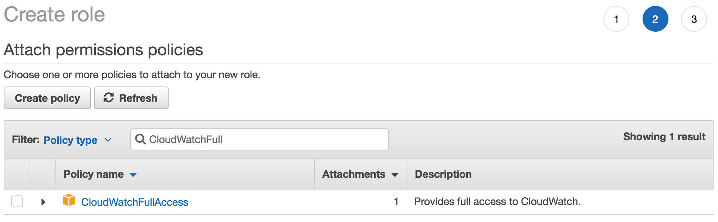Go to wizard step 1 circle
Screen dimensions: 718x222
tap(616, 19)
